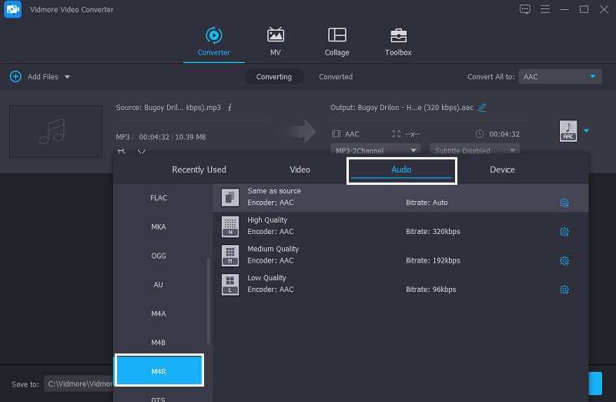This screenshot has width=616, height=402.
Task: Select the Recently Used tab
Action: pos(199,169)
